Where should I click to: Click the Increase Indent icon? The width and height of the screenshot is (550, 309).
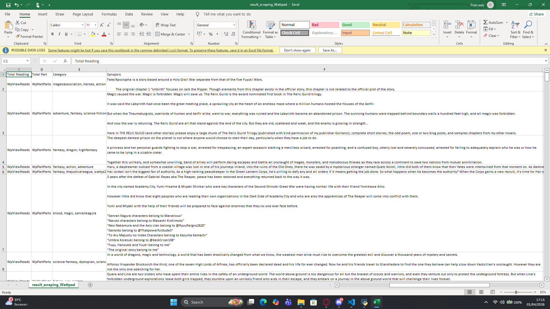tap(148, 34)
